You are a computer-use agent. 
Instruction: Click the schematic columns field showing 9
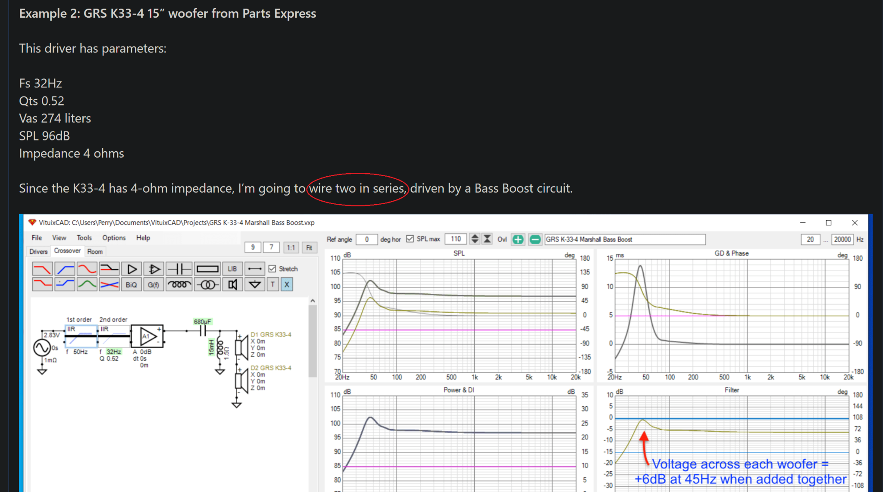(253, 247)
